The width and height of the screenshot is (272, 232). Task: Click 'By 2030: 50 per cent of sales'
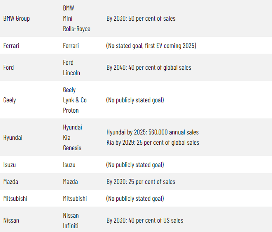coord(141,18)
